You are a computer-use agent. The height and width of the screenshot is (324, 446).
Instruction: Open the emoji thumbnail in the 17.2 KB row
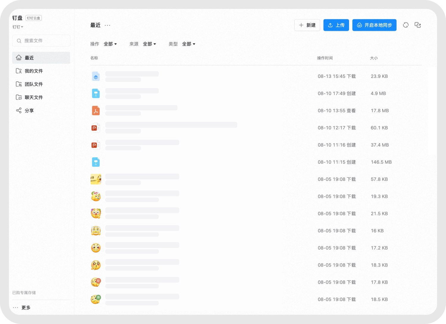click(96, 248)
